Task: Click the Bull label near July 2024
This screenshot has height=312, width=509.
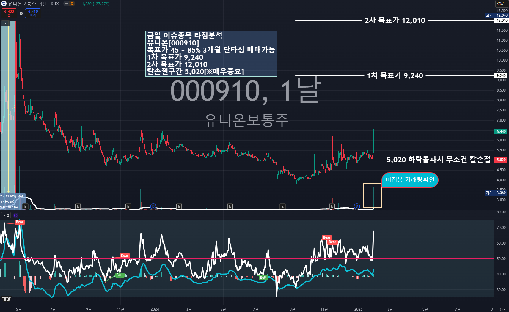Action: (x=263, y=278)
